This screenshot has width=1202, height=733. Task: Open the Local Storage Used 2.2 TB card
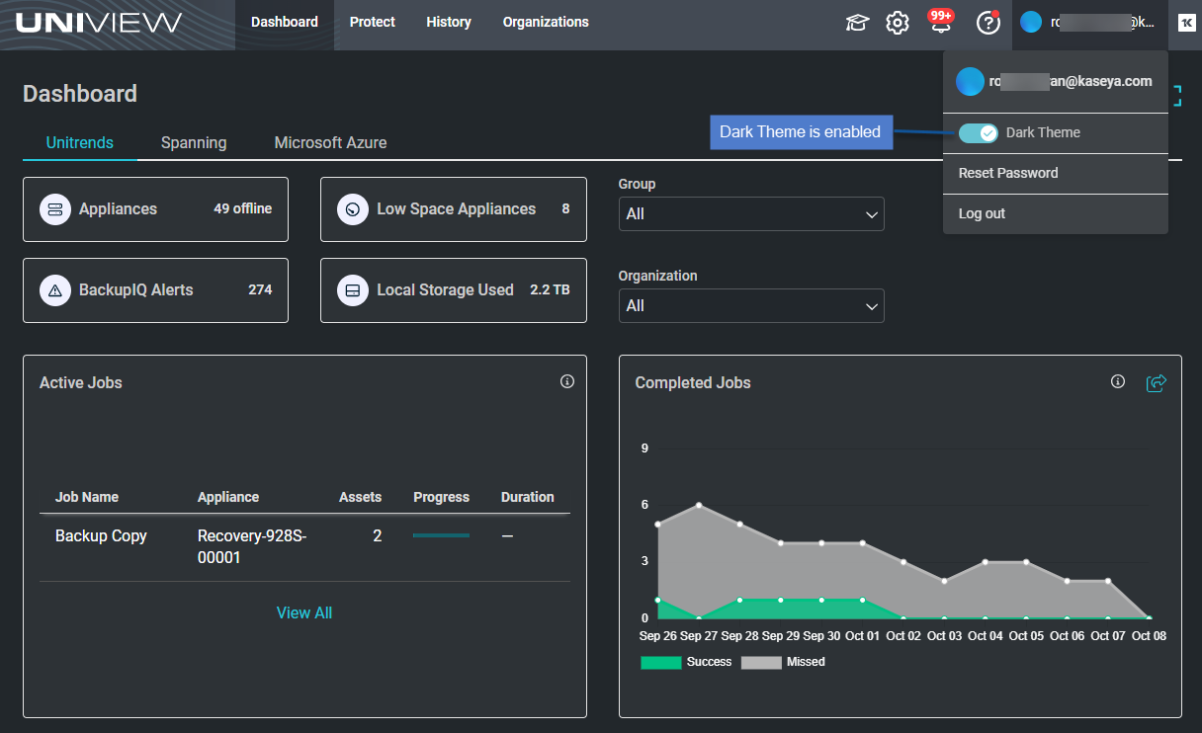click(x=454, y=290)
